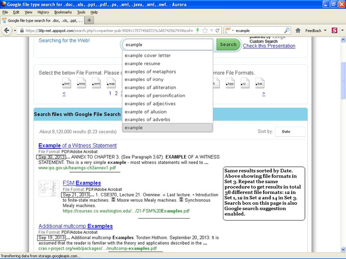Open the Feedback dropdown button
Screen dimensions: 346x259
[x=316, y=31]
